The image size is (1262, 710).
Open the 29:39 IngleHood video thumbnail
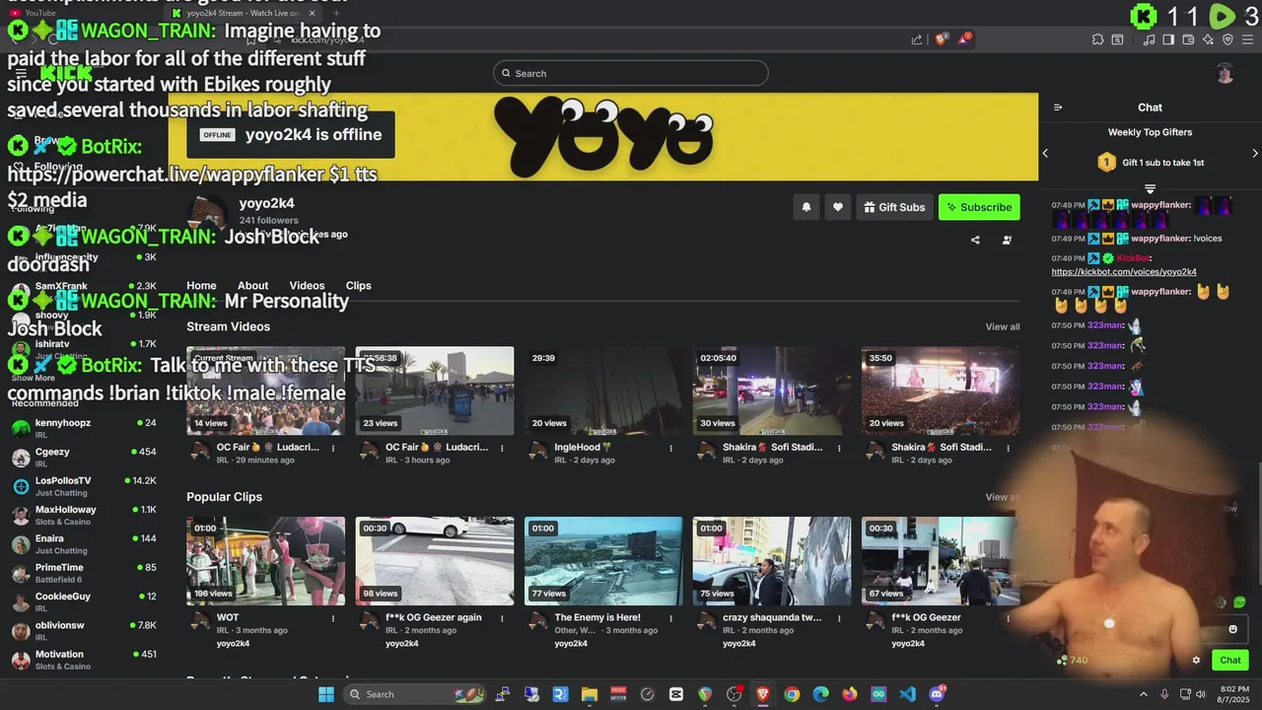(x=603, y=390)
